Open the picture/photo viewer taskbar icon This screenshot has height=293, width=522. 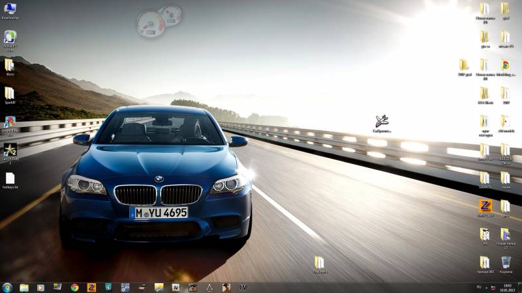tap(159, 287)
